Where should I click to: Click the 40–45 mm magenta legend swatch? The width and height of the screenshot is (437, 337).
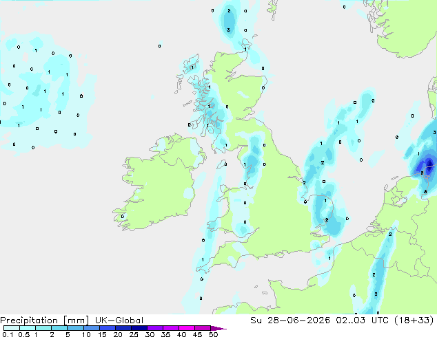coord(187,328)
